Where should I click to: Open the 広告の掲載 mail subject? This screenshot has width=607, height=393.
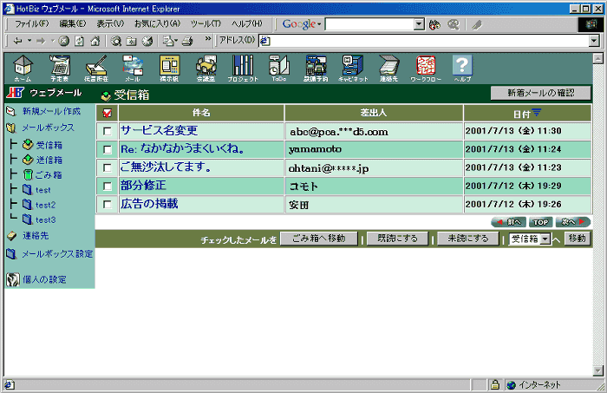[x=149, y=204]
